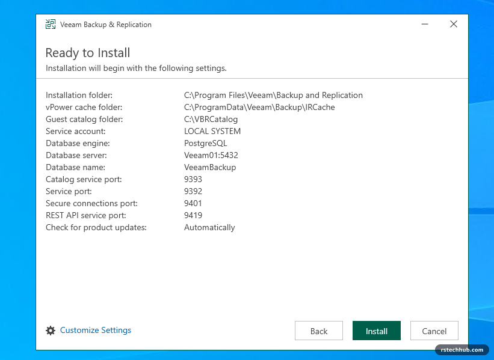494x360 pixels.
Task: Select the Veeam01:5432 value
Action: 211,155
